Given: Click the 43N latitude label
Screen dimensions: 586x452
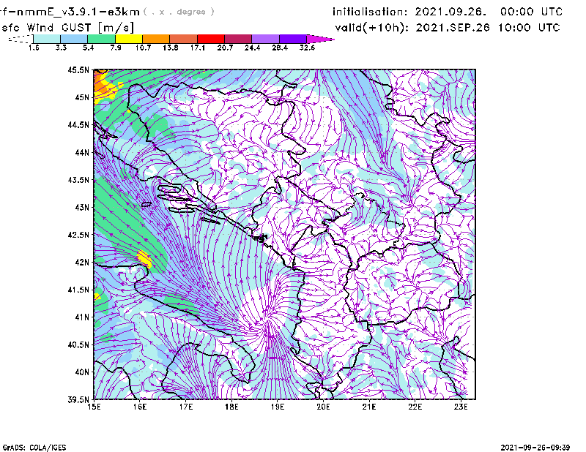Looking at the screenshot, I should [82, 207].
